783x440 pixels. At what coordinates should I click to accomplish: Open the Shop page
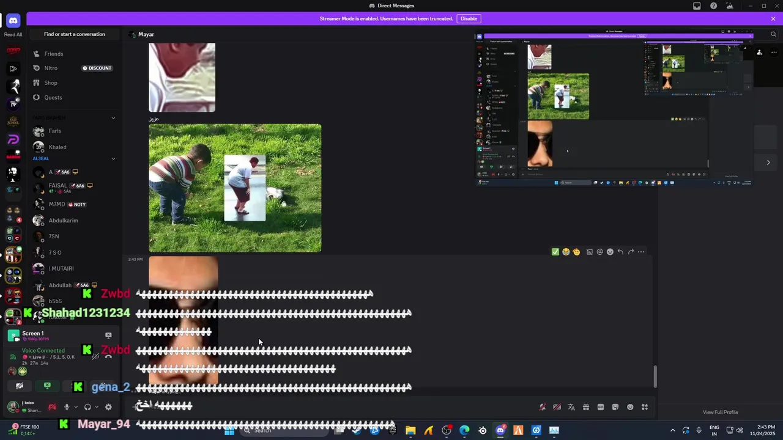point(75,82)
